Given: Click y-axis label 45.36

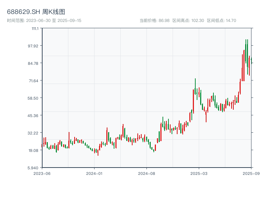Looking at the screenshot, I should point(33,116).
